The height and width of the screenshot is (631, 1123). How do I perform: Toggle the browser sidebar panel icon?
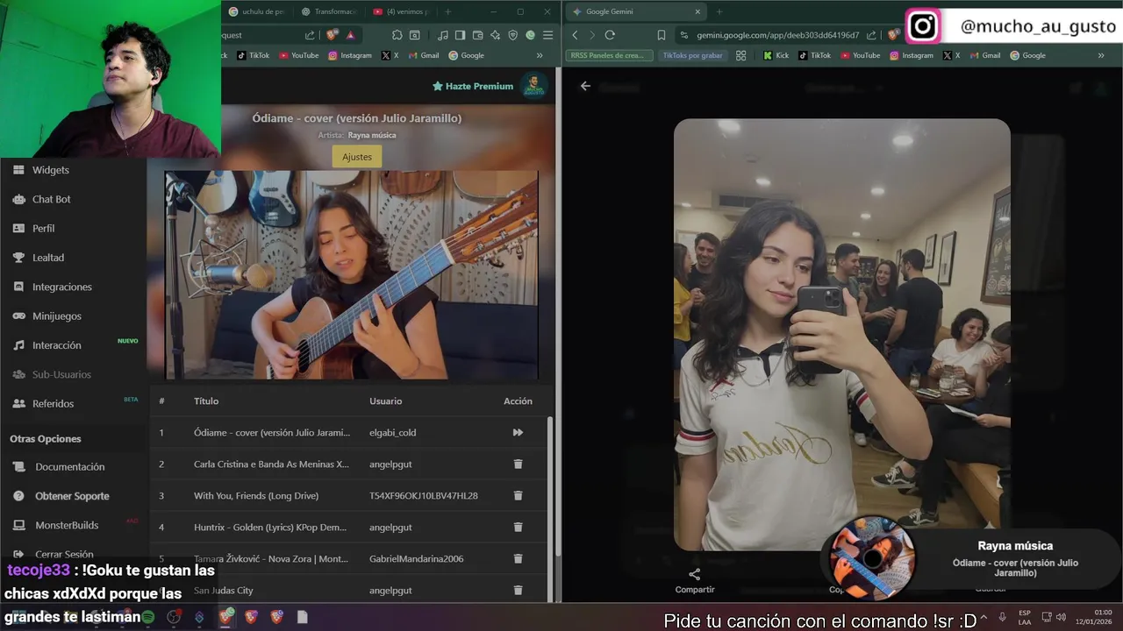[460, 35]
